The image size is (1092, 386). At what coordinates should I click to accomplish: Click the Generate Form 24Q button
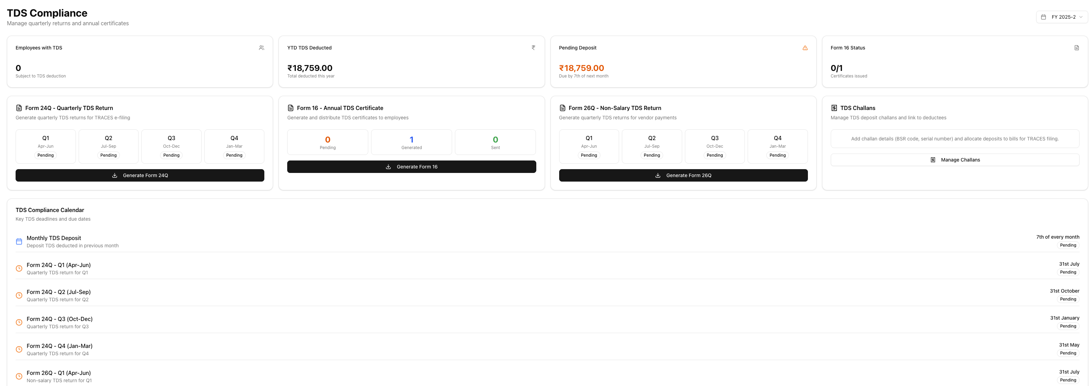pyautogui.click(x=140, y=175)
